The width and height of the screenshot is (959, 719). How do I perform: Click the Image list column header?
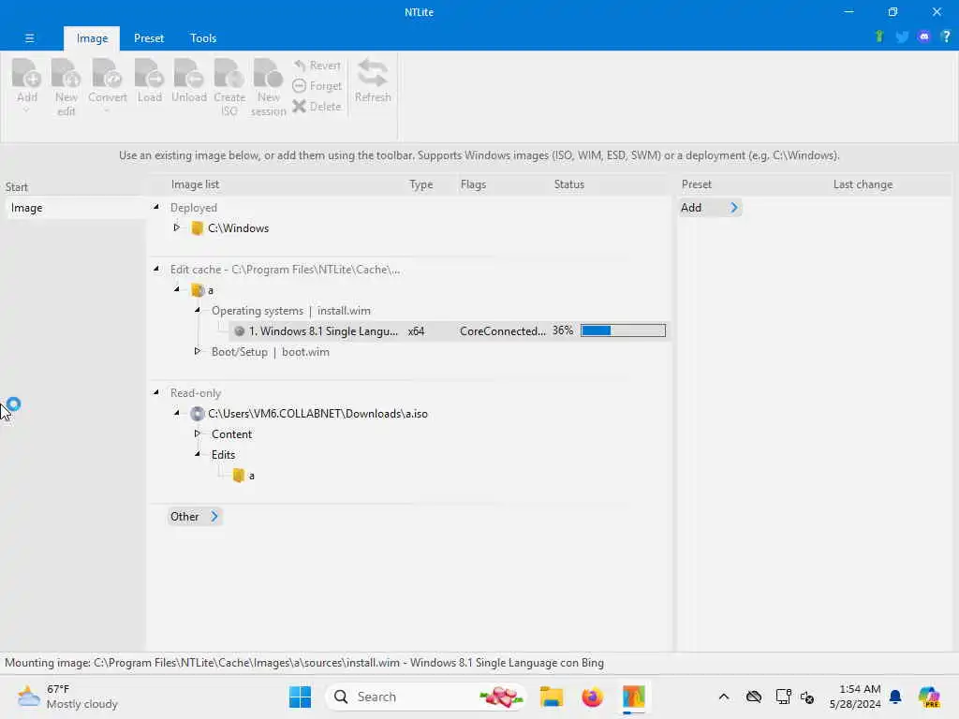coord(195,184)
